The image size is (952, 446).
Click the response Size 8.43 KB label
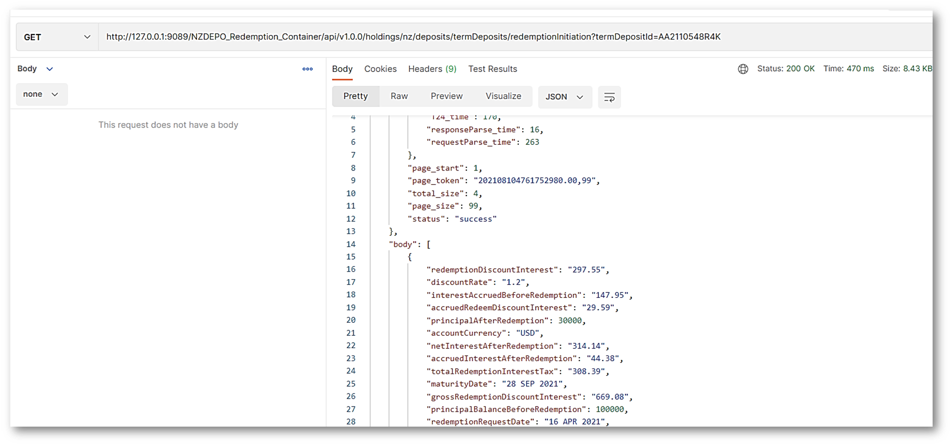coord(907,69)
